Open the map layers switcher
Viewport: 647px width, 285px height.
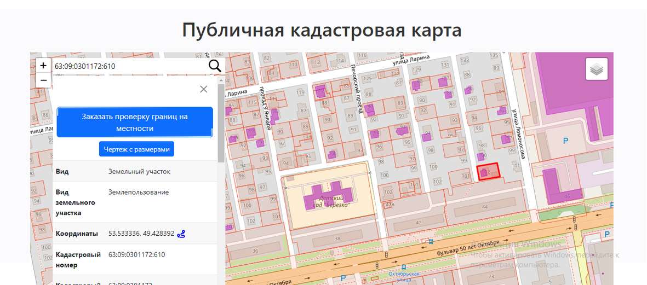point(597,69)
